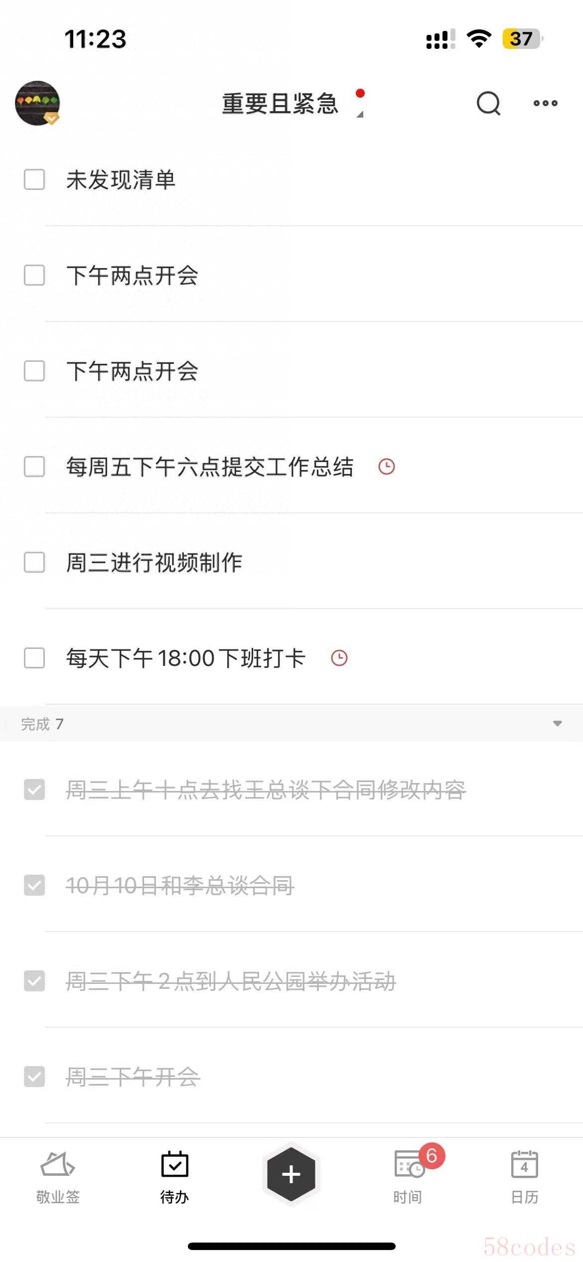Collapse the 完成 7 section arrow
The image size is (583, 1262).
pyautogui.click(x=557, y=724)
